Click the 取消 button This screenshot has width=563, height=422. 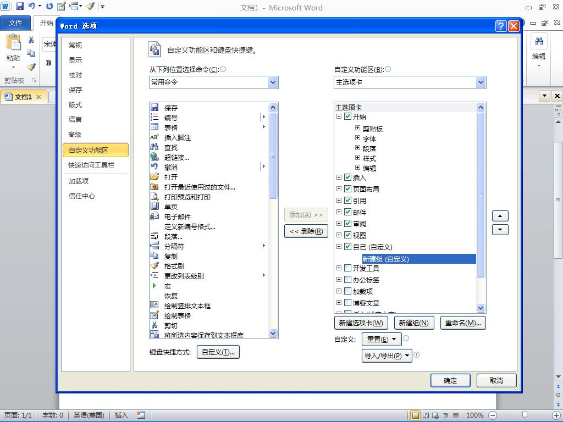click(x=496, y=380)
